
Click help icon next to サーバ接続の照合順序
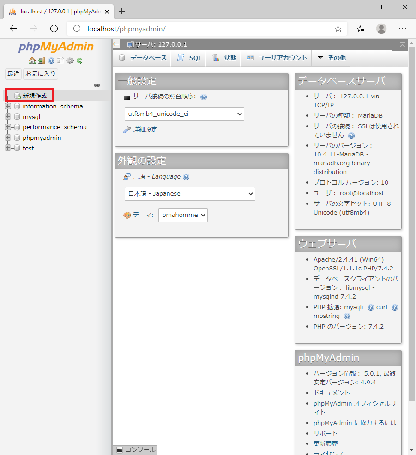(x=204, y=97)
